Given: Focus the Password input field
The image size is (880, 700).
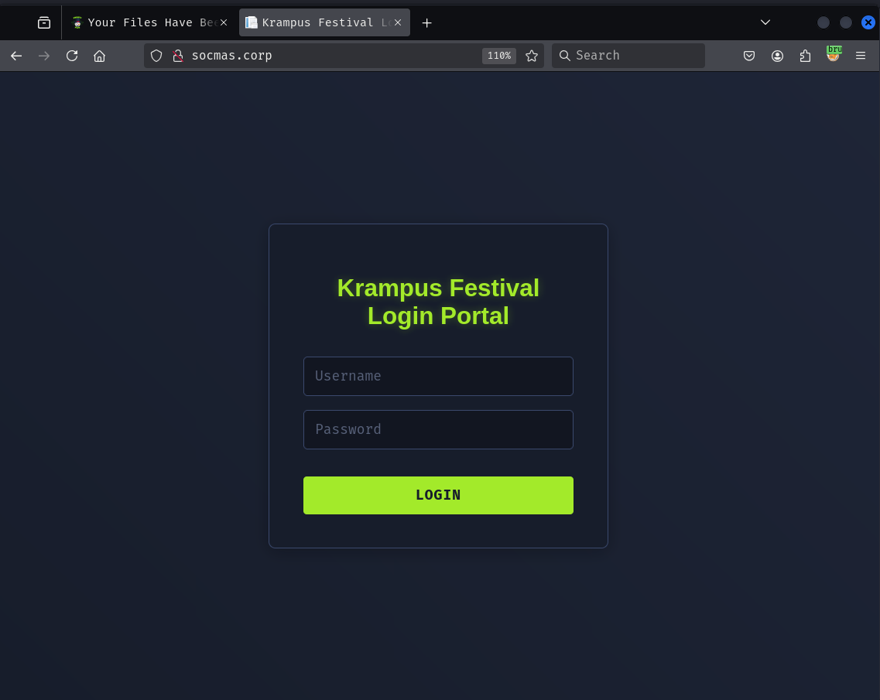Looking at the screenshot, I should pyautogui.click(x=438, y=429).
